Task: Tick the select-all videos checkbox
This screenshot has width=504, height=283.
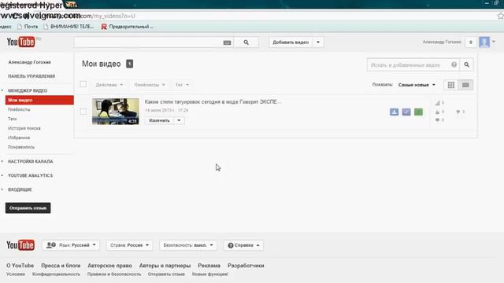Action: point(83,84)
